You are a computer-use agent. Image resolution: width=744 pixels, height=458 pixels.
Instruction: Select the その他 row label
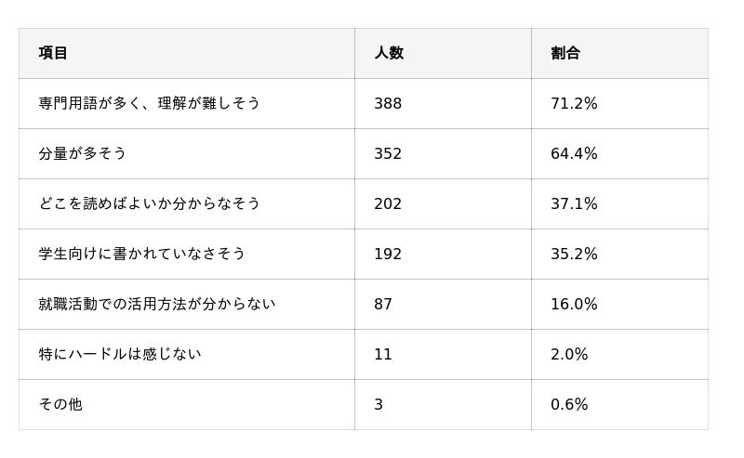coord(60,404)
